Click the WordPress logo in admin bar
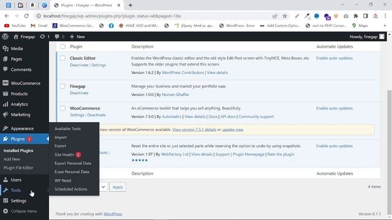 [6, 37]
